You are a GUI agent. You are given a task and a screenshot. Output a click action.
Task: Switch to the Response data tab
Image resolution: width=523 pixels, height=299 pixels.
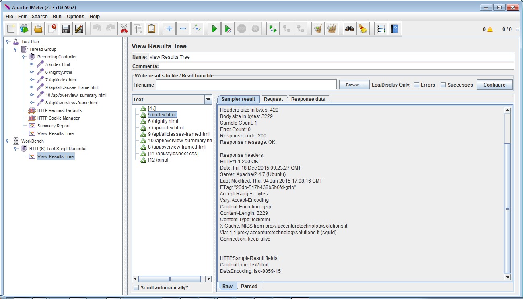(x=308, y=99)
